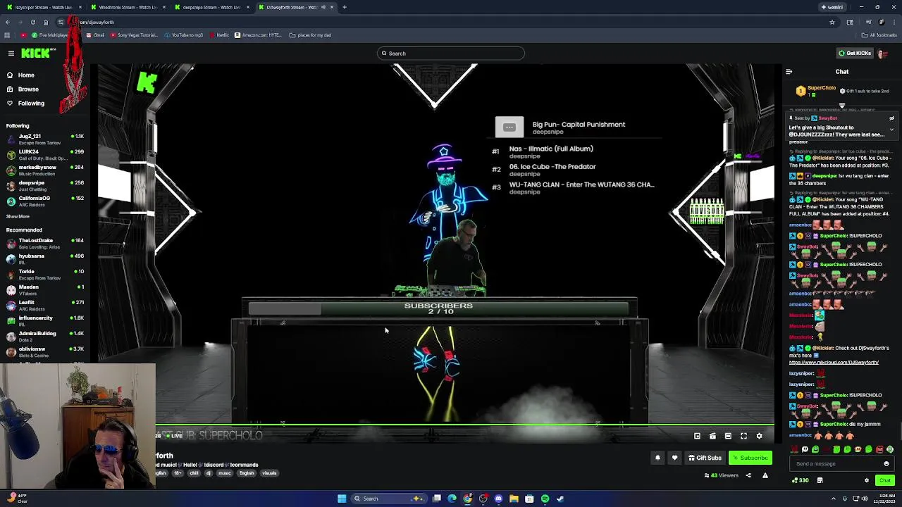Image resolution: width=902 pixels, height=507 pixels.
Task: Toggle follow heart for channel
Action: point(674,458)
